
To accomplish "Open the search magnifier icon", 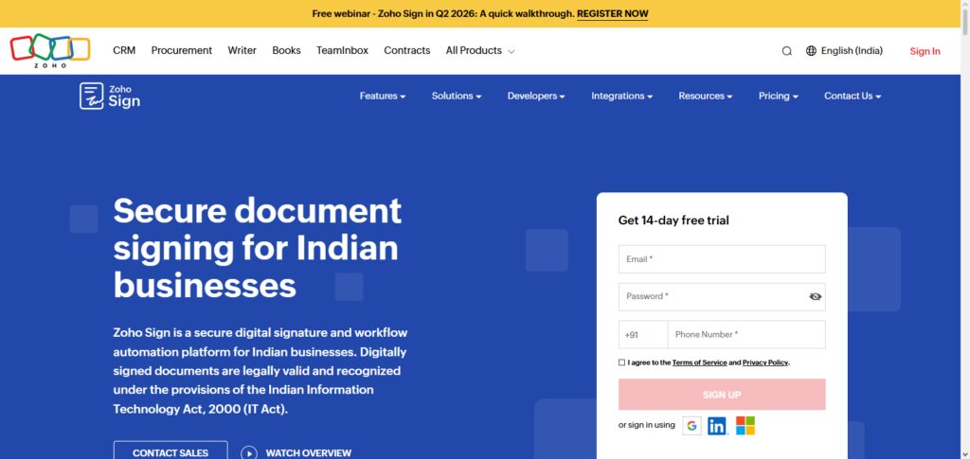I will point(787,51).
